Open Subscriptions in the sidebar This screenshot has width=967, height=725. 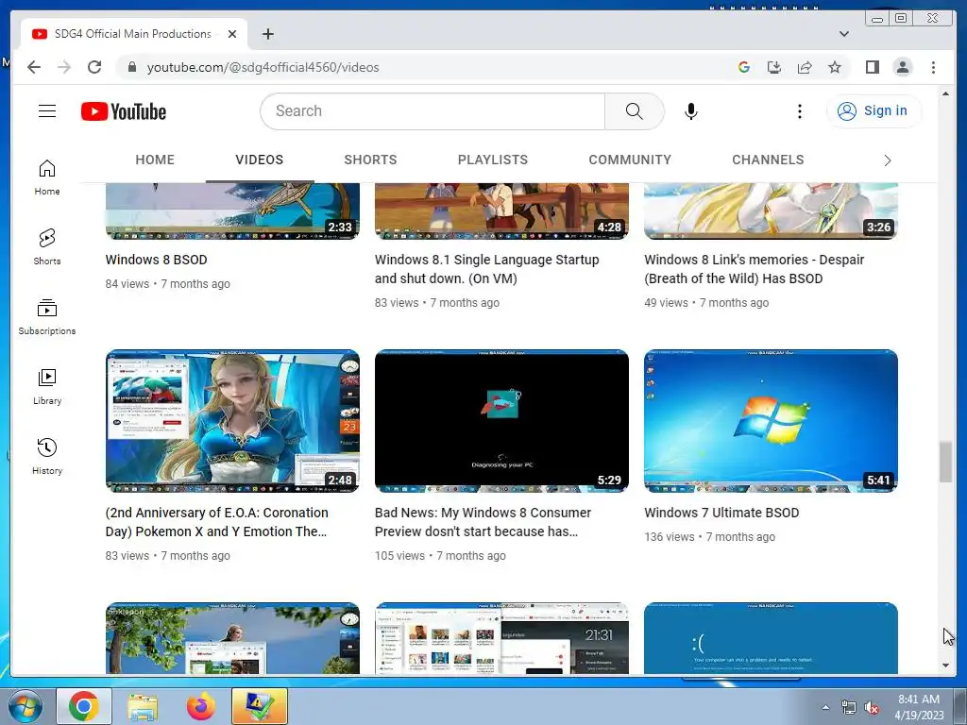click(47, 317)
